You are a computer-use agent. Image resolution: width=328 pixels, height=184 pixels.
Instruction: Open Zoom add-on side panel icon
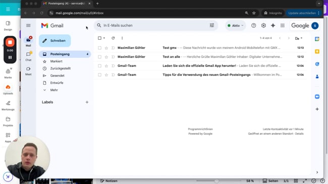pos(317,97)
